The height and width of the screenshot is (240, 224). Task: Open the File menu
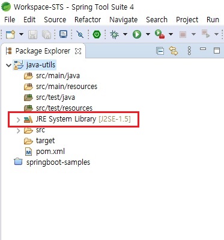(10, 20)
